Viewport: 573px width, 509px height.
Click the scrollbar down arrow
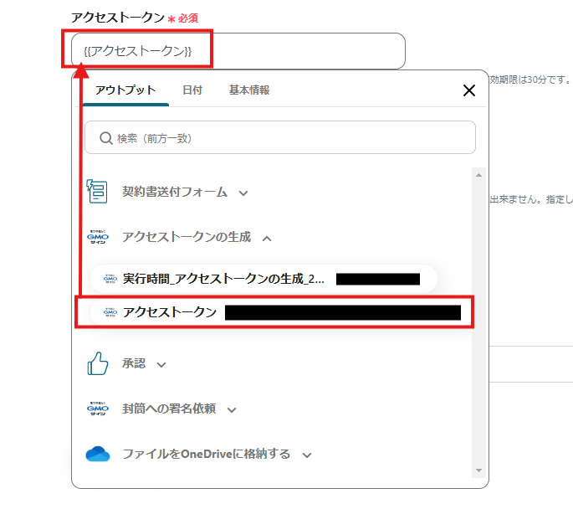point(478,470)
